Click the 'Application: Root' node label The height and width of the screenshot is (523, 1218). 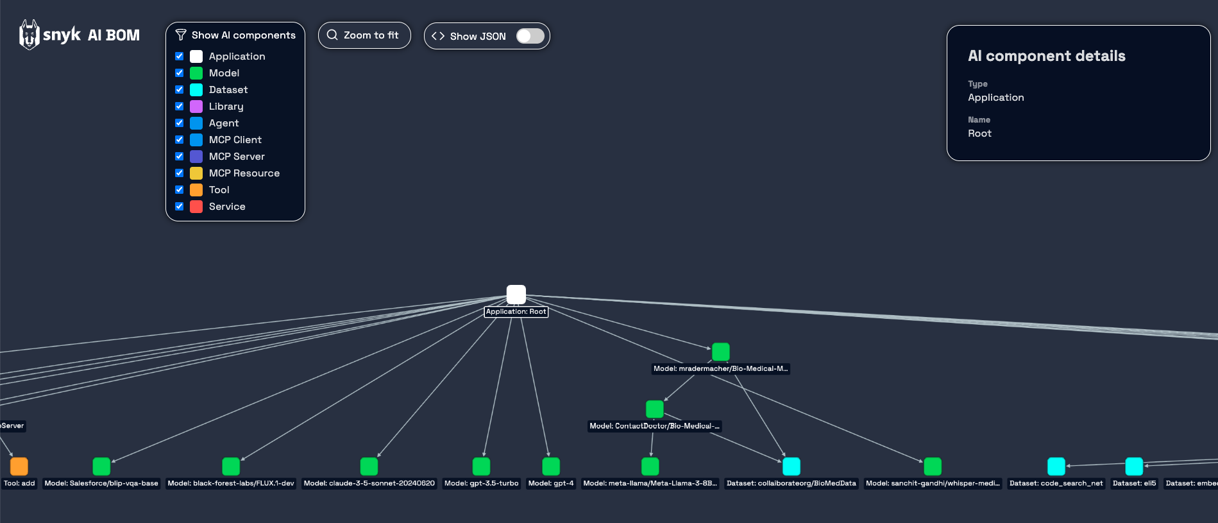(516, 312)
